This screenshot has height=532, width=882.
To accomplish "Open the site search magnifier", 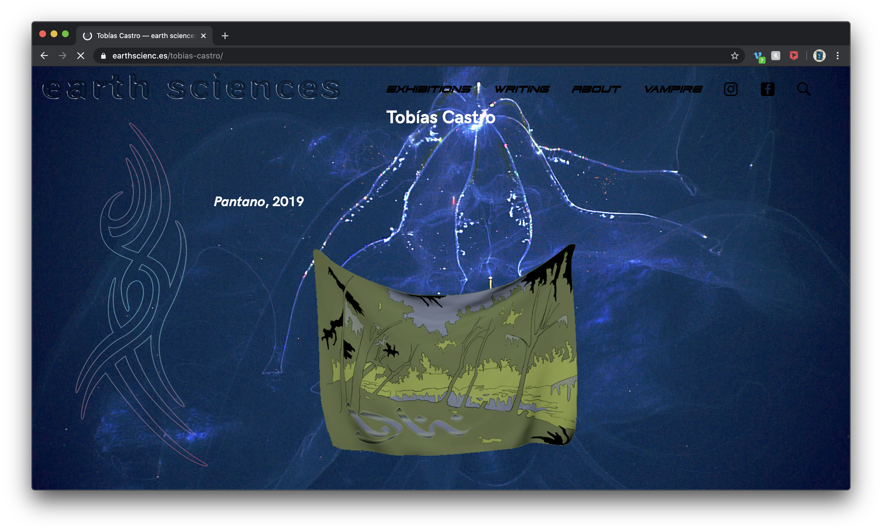I will pyautogui.click(x=804, y=89).
